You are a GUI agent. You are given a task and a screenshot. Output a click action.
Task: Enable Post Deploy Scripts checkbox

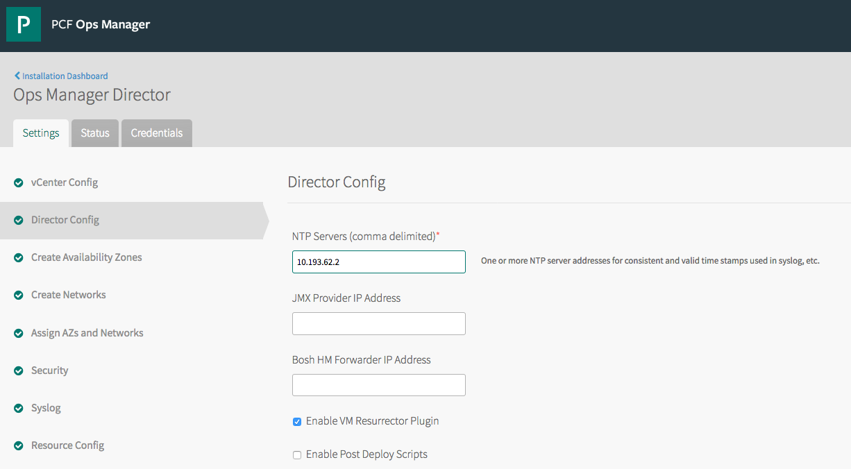pyautogui.click(x=297, y=455)
